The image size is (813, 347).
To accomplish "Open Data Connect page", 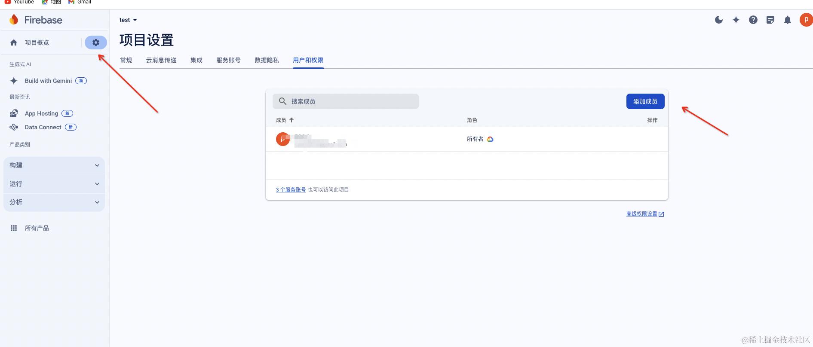I will (43, 127).
